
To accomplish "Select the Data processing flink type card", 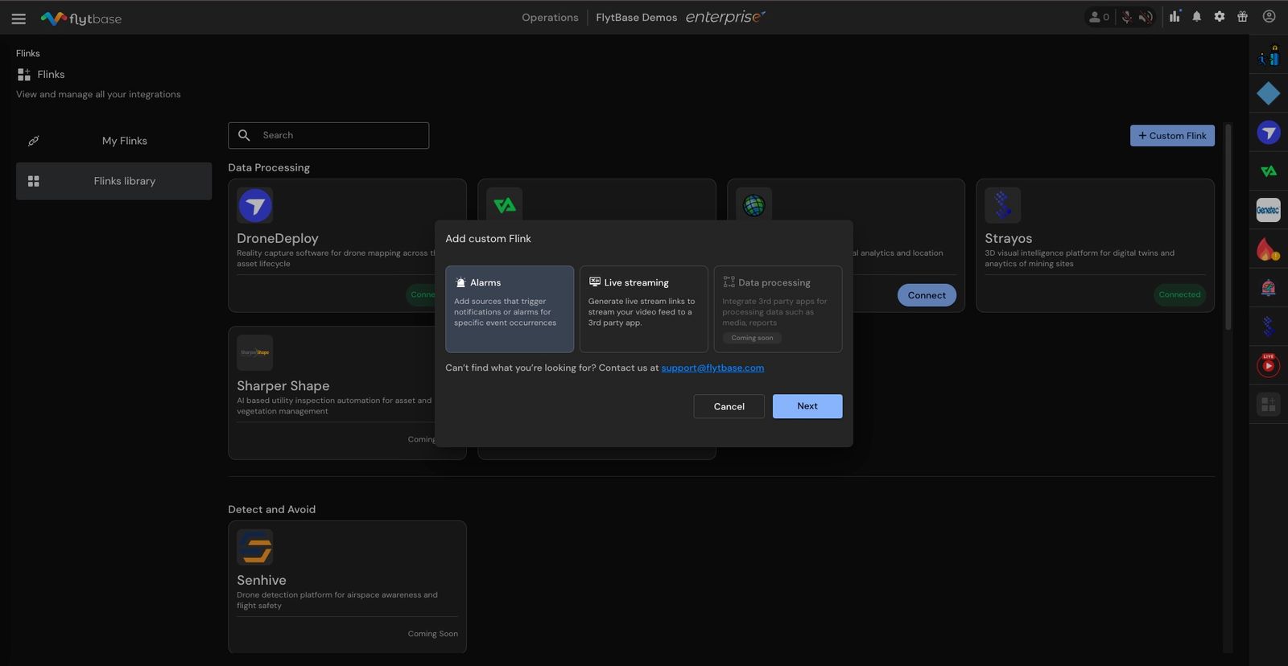I will coord(778,309).
